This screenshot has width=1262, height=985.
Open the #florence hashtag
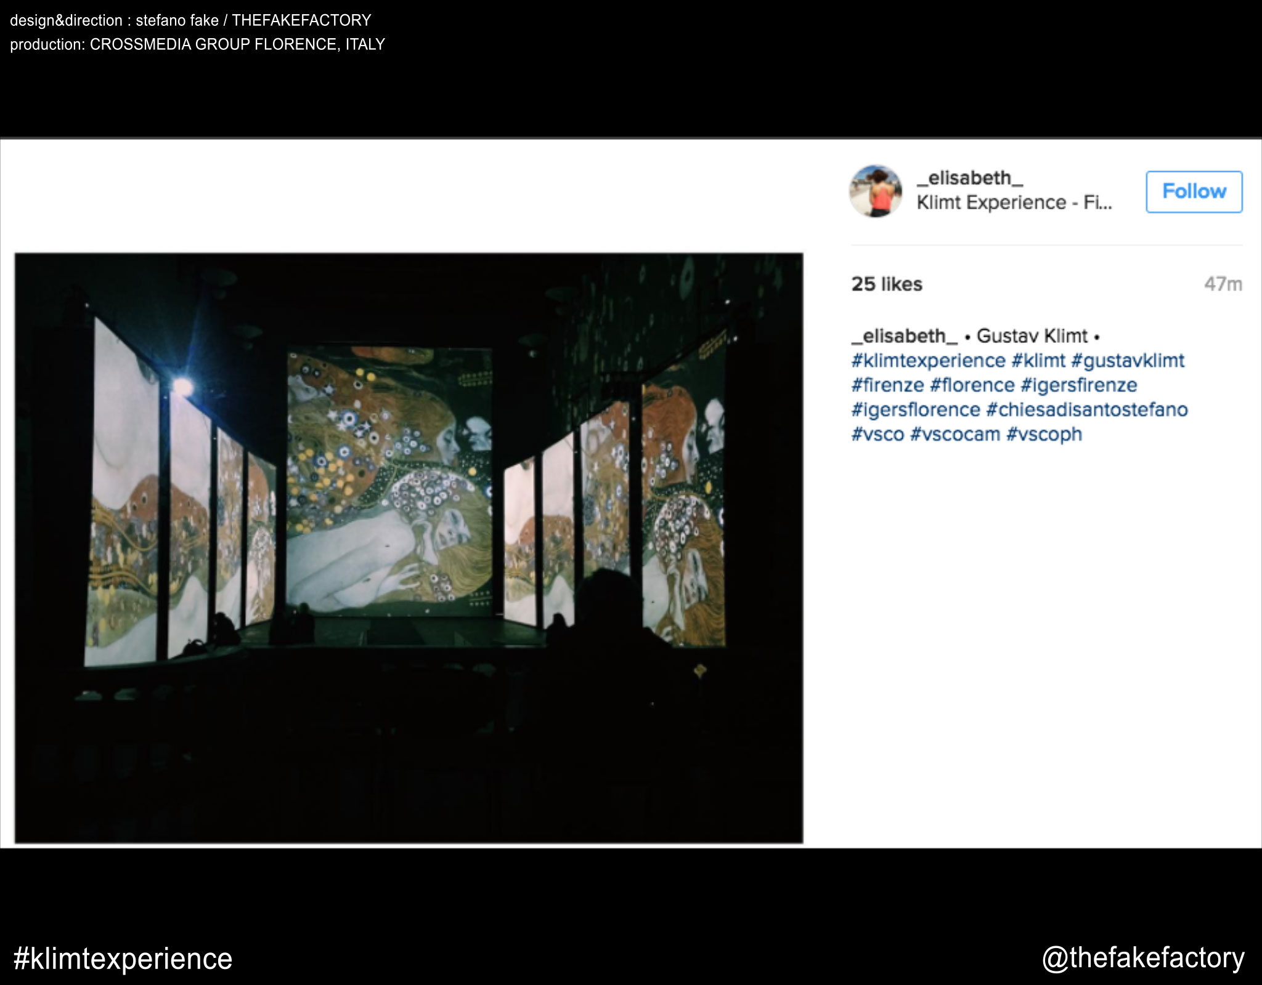point(972,385)
